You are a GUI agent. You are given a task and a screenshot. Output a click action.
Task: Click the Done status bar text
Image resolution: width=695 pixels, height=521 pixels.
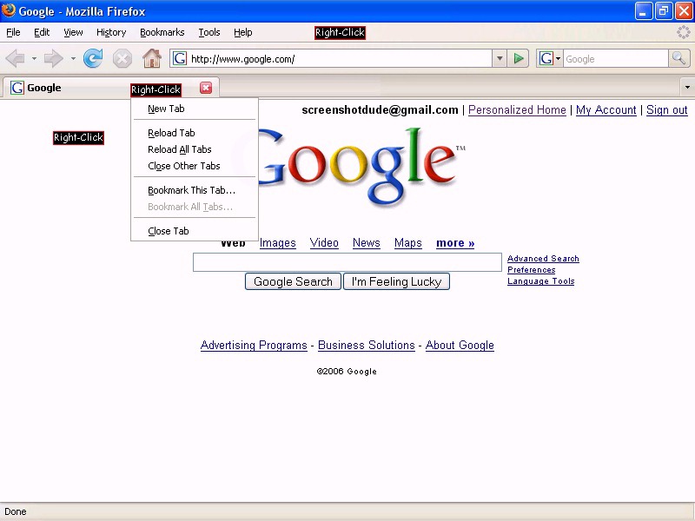16,511
